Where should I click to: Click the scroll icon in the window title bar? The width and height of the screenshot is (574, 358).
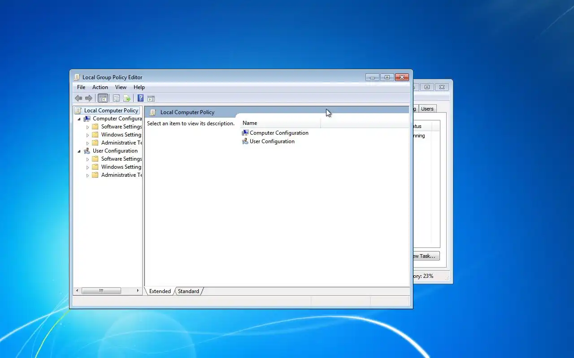click(77, 77)
